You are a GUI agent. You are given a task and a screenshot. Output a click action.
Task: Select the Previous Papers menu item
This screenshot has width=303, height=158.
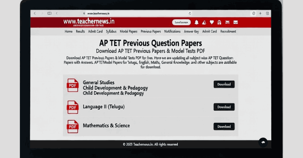151,31
